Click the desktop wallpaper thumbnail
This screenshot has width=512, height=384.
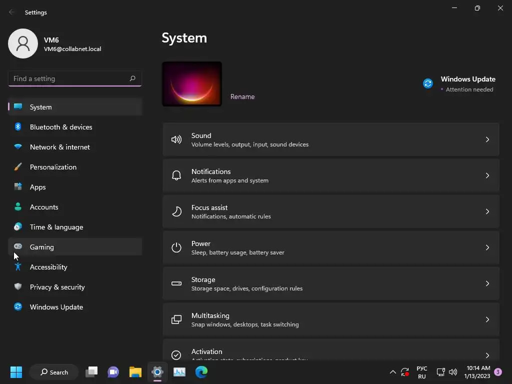pyautogui.click(x=192, y=84)
